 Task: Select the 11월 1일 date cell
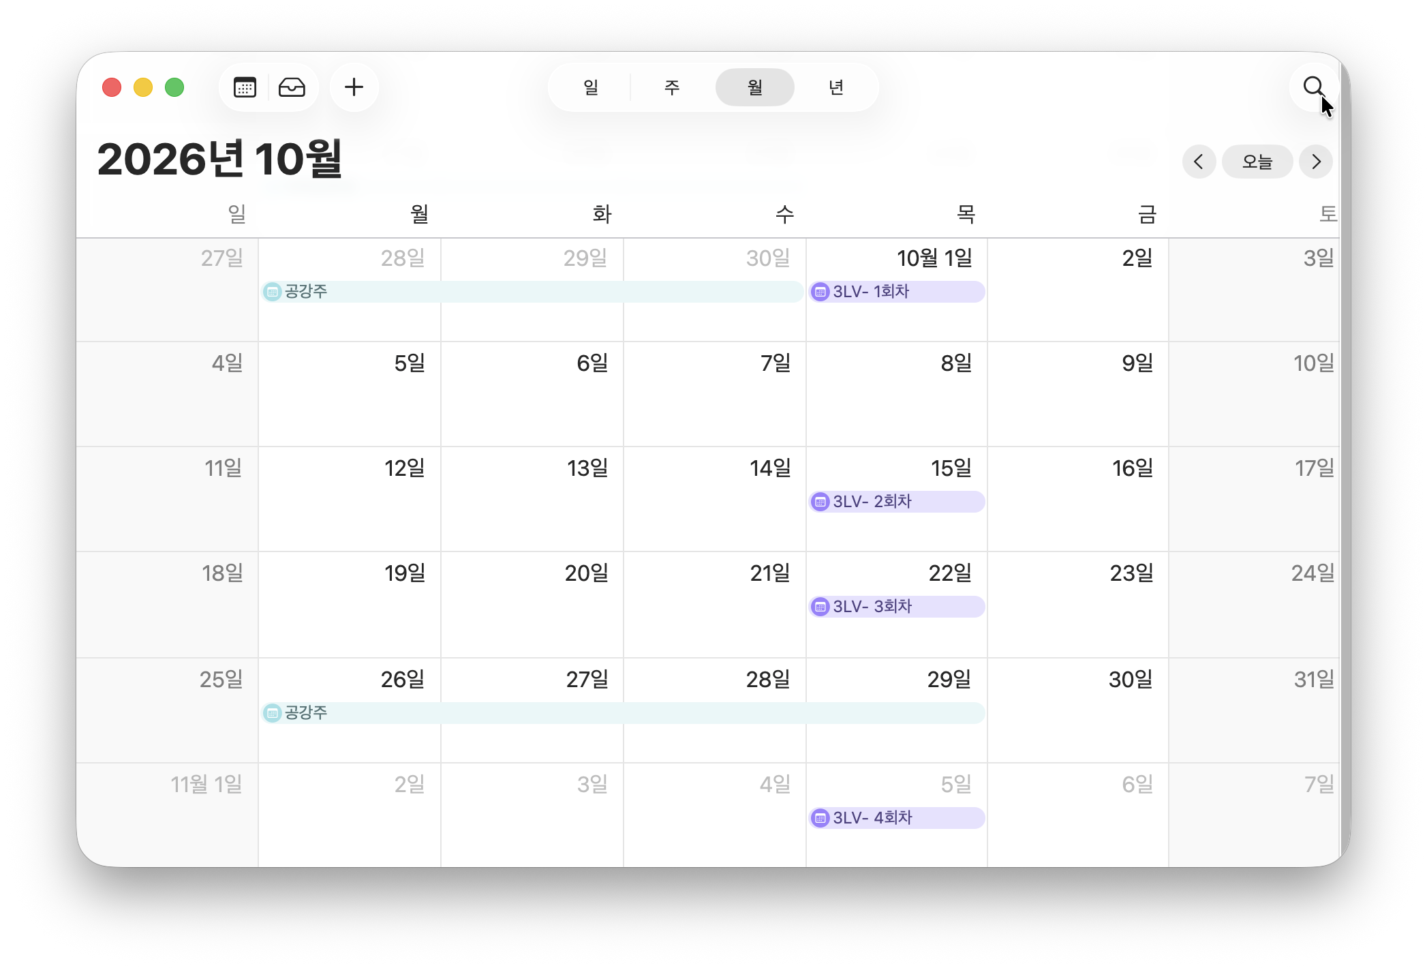click(x=168, y=815)
